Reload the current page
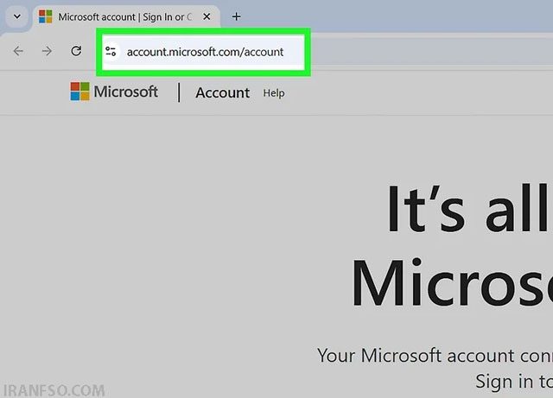The image size is (553, 398). click(76, 52)
